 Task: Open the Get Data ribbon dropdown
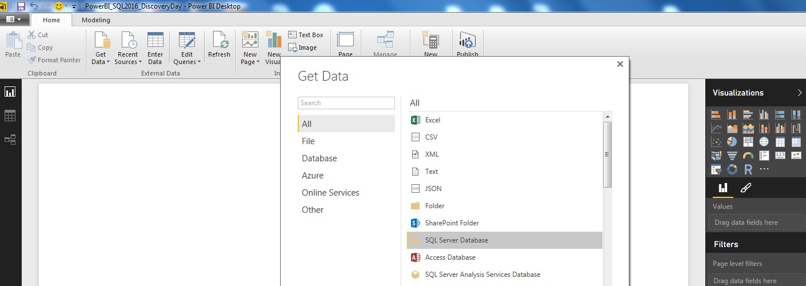101,49
